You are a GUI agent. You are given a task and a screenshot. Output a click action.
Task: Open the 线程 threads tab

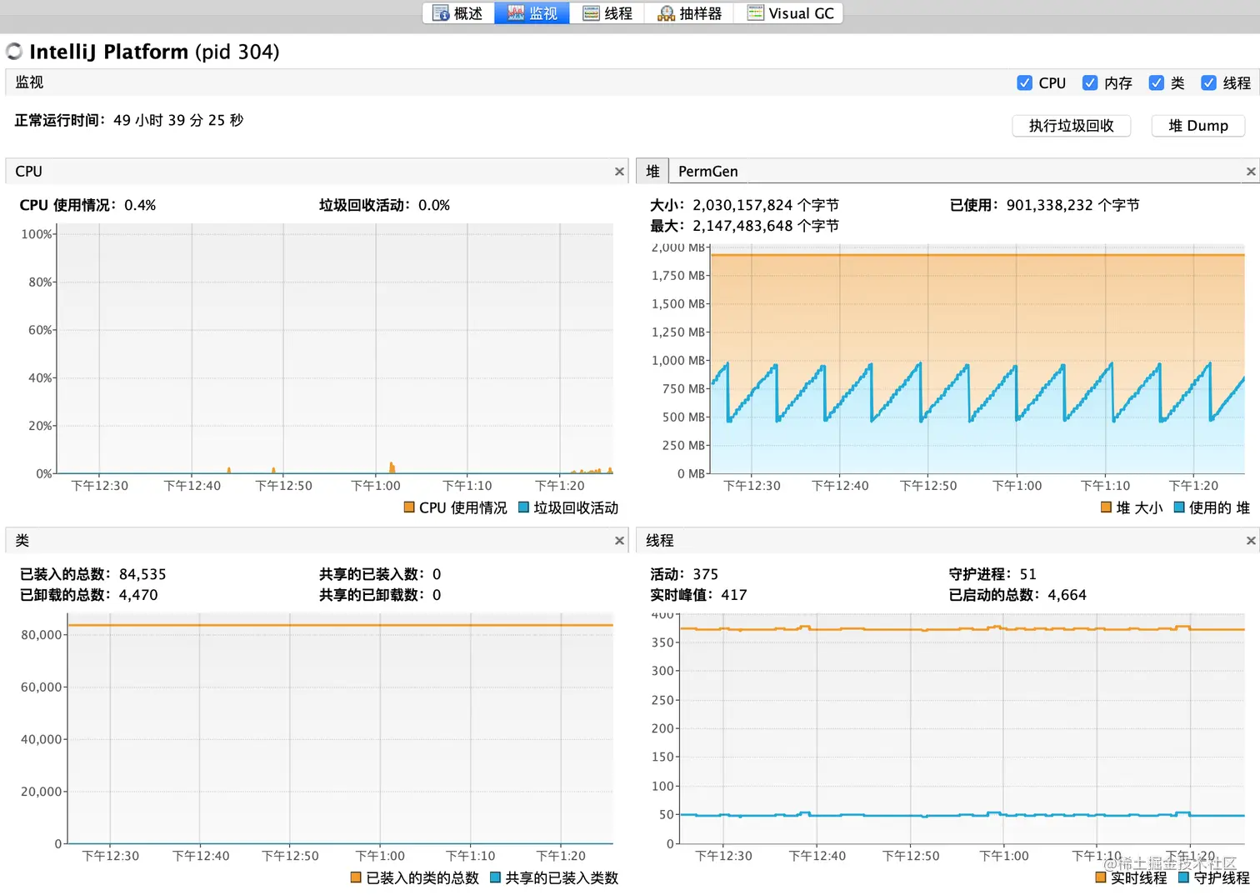click(x=607, y=13)
